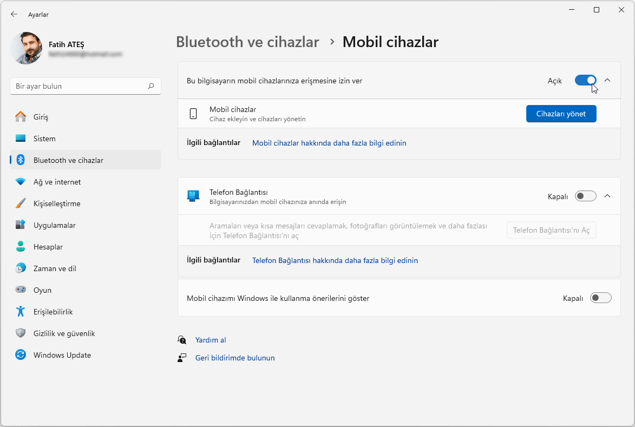Click the Bir ayar bulun search field
The width and height of the screenshot is (635, 427).
pos(78,86)
